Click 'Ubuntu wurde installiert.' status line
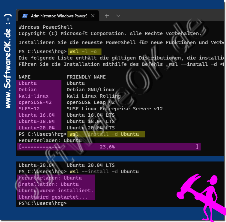 pos(56,191)
